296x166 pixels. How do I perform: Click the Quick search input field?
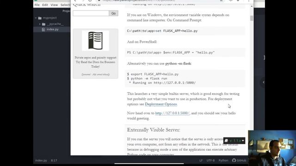[x=91, y=13]
